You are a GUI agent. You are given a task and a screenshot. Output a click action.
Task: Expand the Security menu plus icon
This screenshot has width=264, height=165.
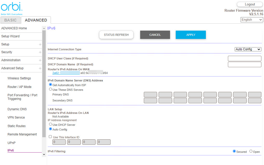(40, 52)
